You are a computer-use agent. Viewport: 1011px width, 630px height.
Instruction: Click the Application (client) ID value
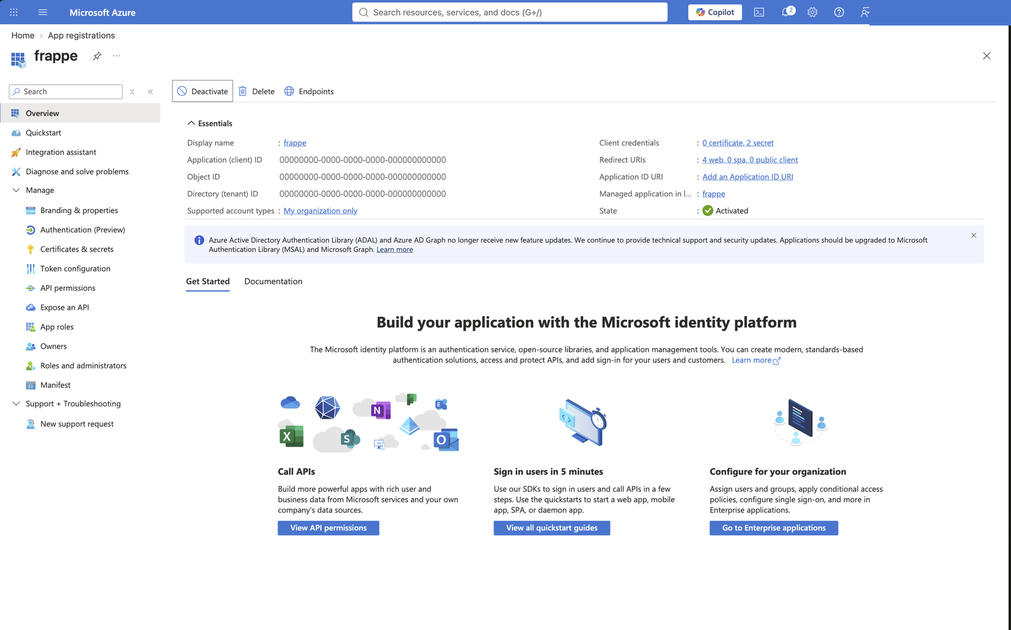click(x=363, y=160)
